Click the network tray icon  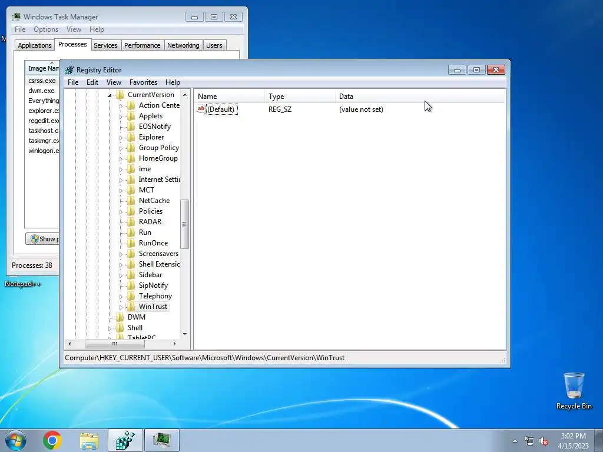529,441
